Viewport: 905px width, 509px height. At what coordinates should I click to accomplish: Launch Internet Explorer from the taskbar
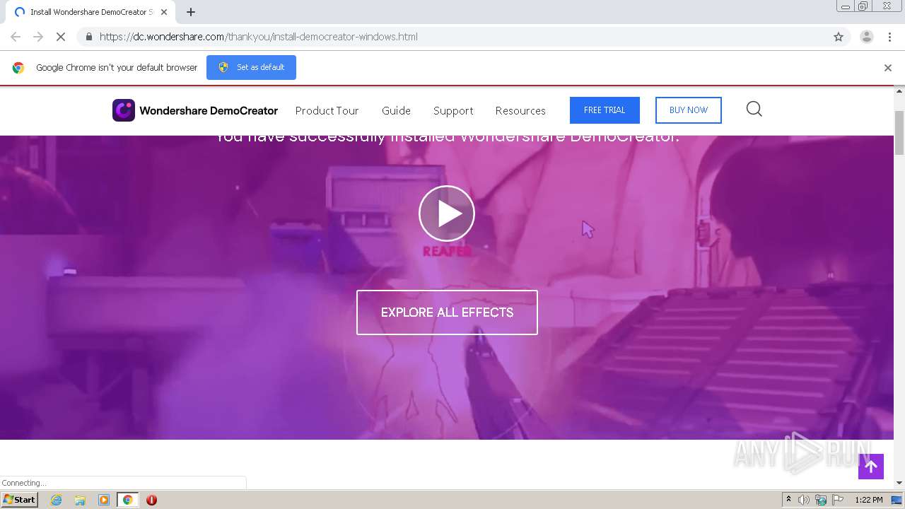point(56,500)
